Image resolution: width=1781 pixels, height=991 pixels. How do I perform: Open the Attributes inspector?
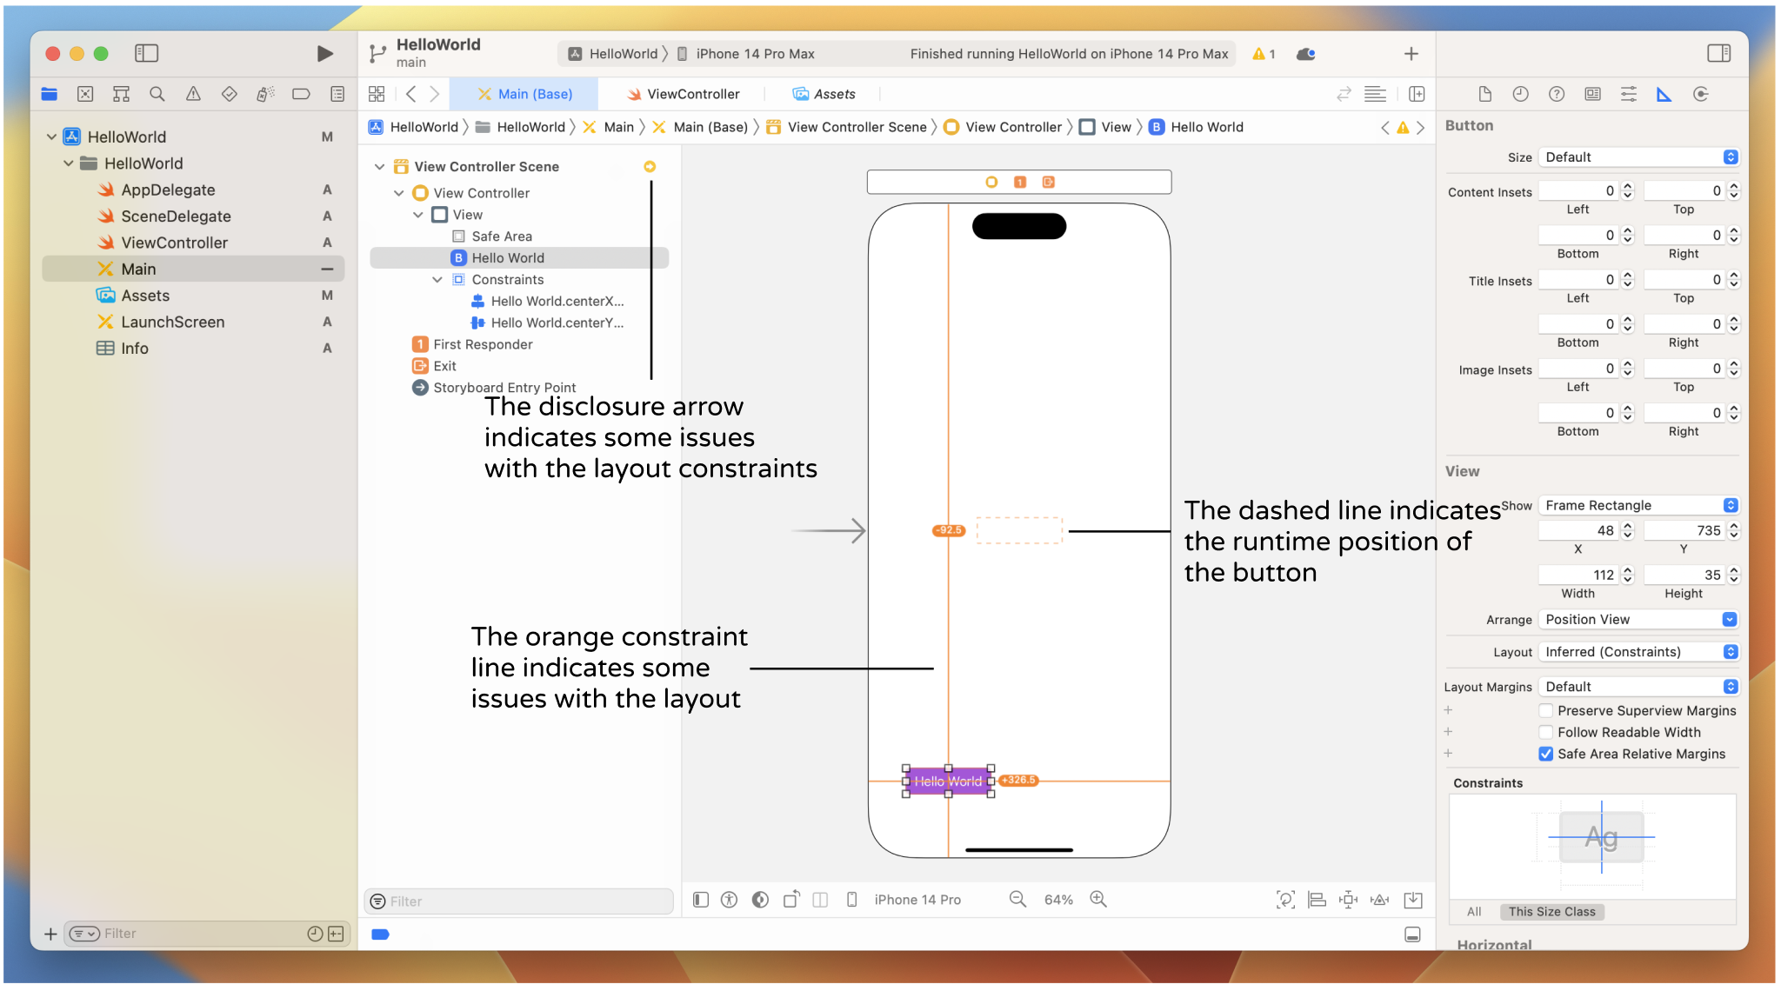click(1629, 94)
